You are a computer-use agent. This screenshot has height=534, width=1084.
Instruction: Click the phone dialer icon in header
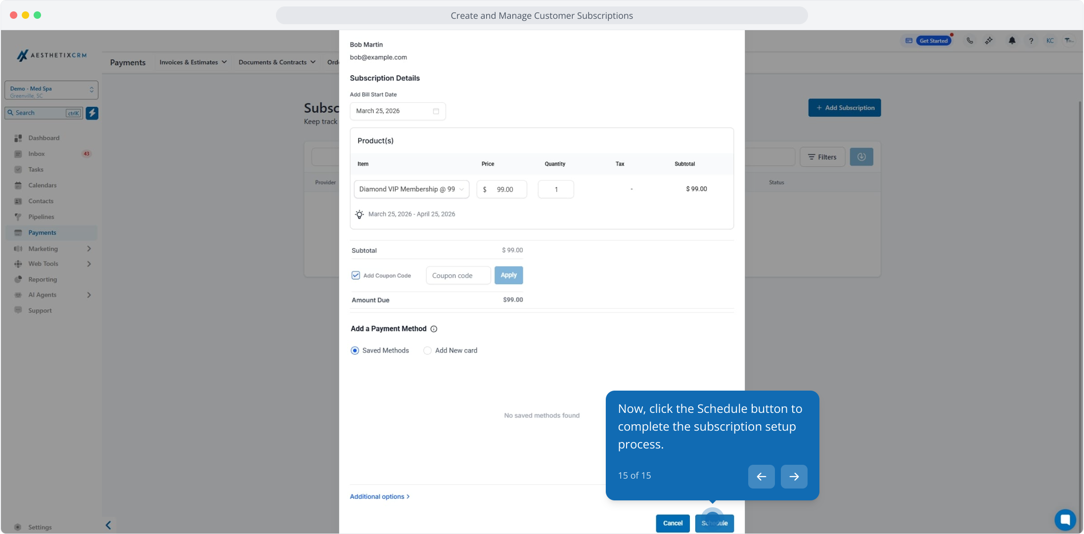(970, 41)
